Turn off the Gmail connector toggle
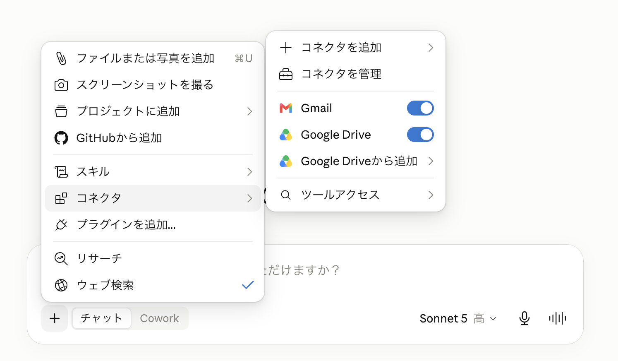Viewport: 618px width, 361px height. tap(420, 108)
